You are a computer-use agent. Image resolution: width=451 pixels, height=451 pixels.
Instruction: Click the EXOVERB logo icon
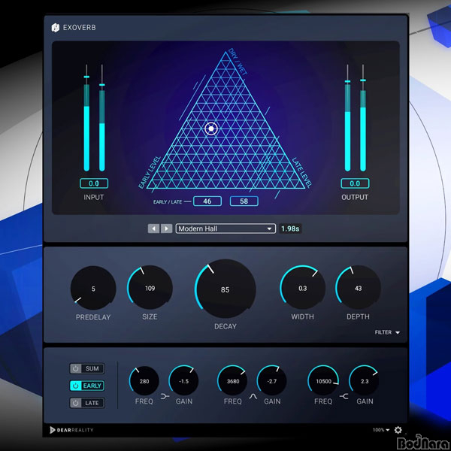[55, 28]
